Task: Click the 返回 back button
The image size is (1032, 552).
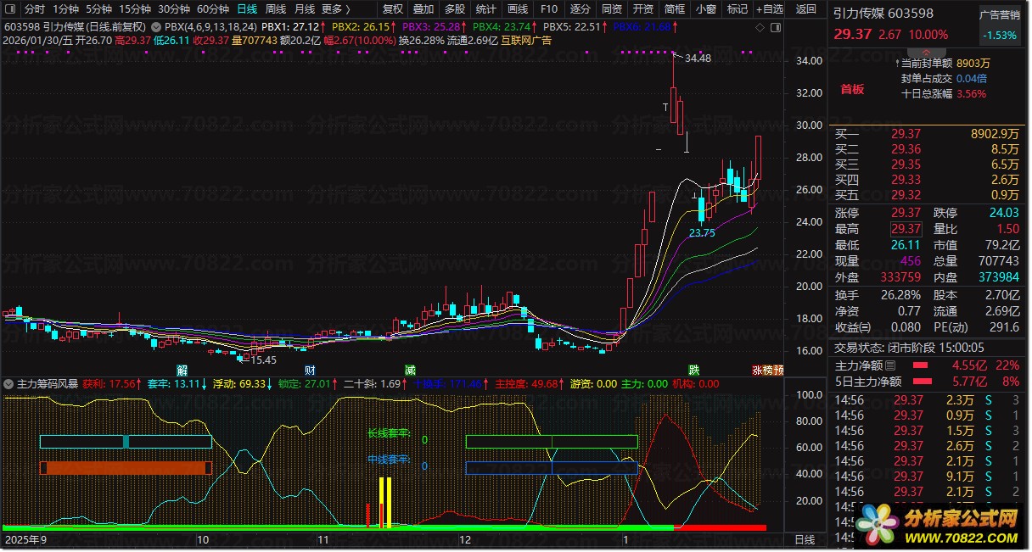Action: (806, 9)
